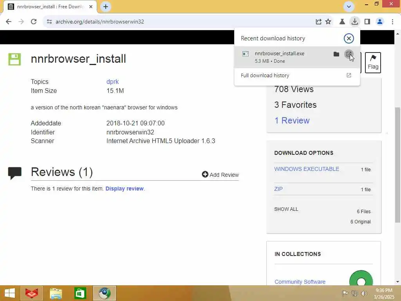Download the ZIP option
The image size is (401, 301).
coord(278,189)
